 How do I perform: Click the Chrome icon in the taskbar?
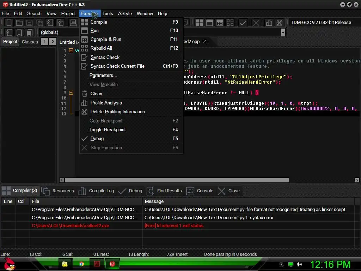(x=81, y=264)
